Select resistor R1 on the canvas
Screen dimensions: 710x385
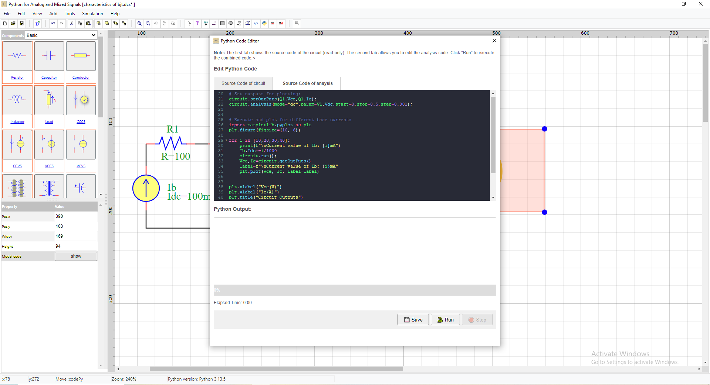point(170,143)
